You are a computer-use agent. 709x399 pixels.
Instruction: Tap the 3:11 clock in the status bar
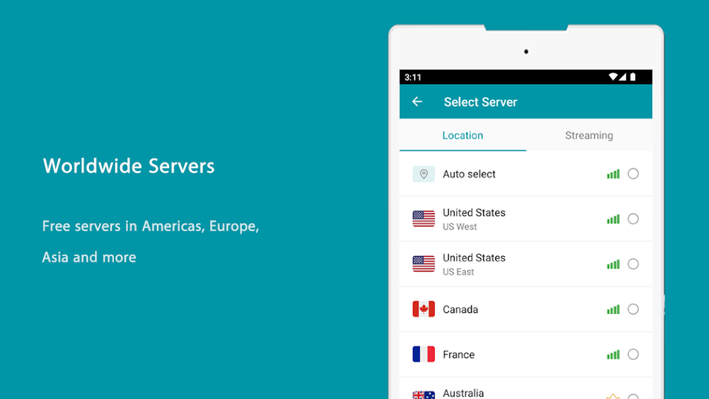pos(413,77)
